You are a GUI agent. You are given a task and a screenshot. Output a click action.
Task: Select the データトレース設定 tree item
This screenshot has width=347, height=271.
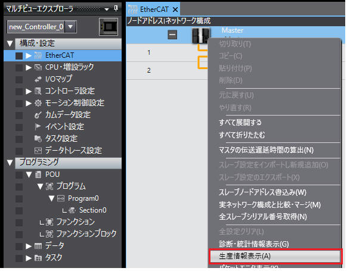click(73, 151)
